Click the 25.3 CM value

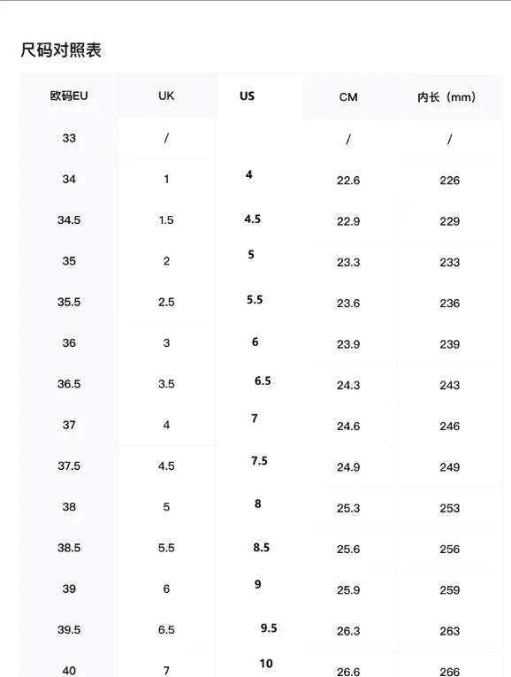click(x=348, y=509)
